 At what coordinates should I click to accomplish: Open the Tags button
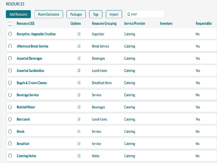[96, 14]
